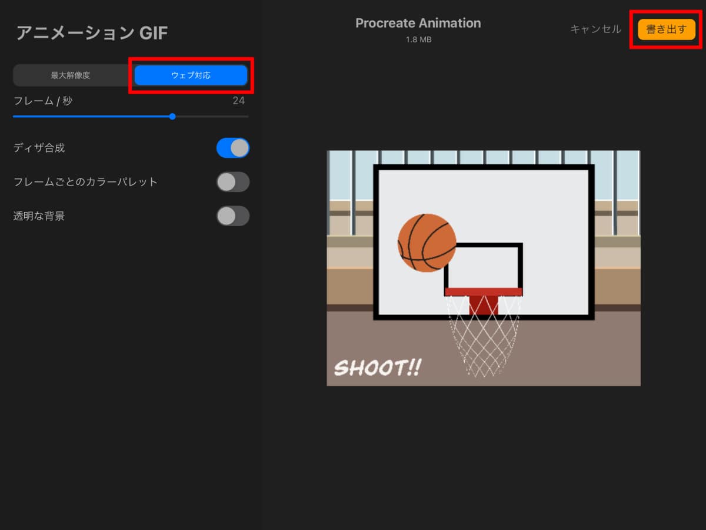
Task: Toggle the ディザ合成 switch off
Action: pyautogui.click(x=233, y=148)
